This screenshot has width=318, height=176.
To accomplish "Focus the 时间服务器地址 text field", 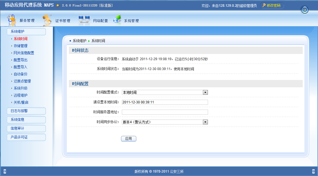I will (165, 112).
